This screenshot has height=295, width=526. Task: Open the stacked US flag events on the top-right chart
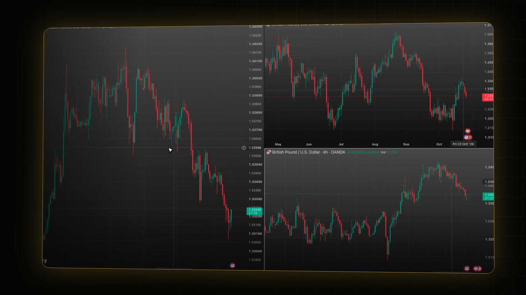point(468,137)
